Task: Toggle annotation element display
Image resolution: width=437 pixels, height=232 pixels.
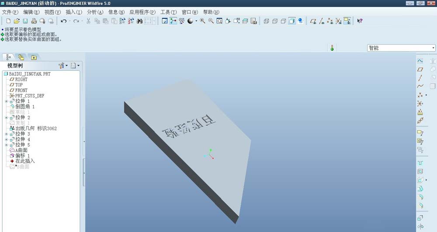Action: (x=347, y=21)
